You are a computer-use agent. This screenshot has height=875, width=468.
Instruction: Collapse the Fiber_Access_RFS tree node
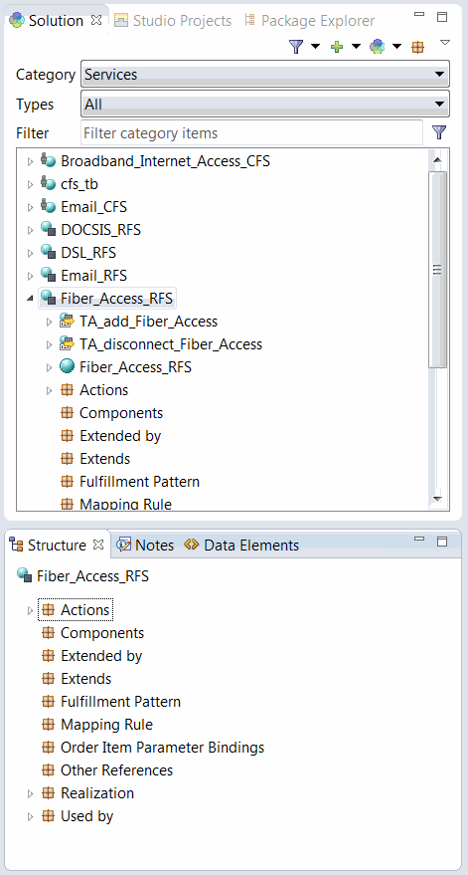tap(30, 299)
